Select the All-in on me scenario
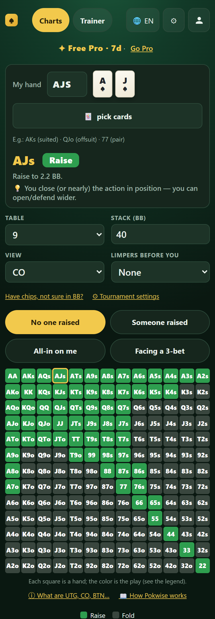The width and height of the screenshot is (215, 619). (x=55, y=351)
